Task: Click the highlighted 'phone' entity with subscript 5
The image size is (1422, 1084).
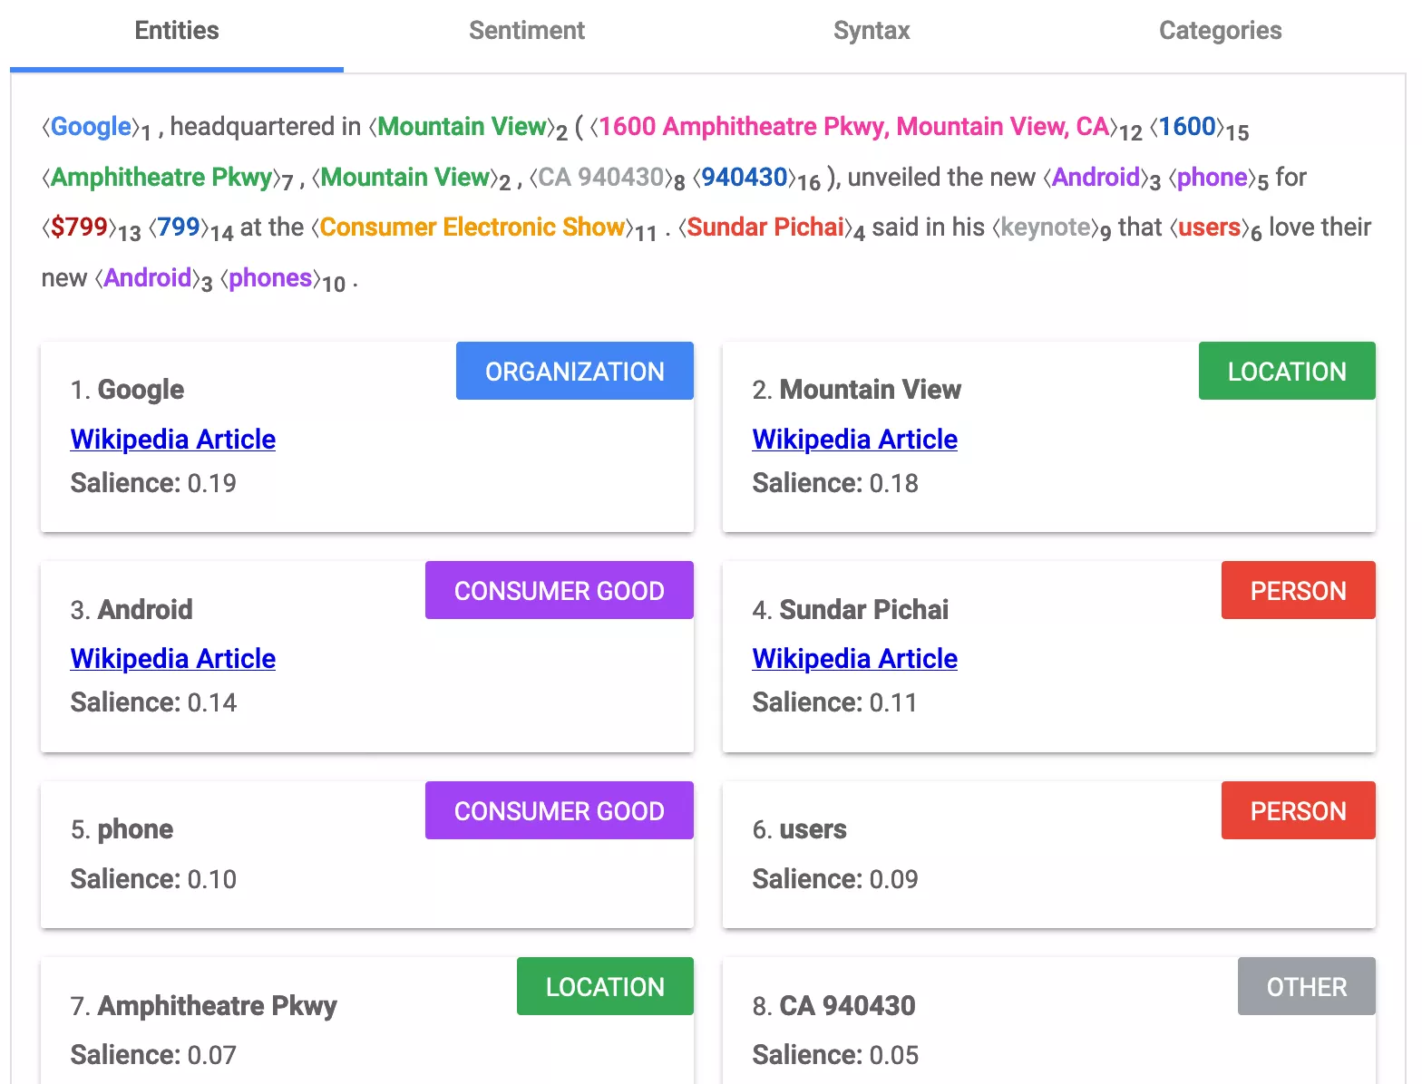Action: tap(1213, 177)
